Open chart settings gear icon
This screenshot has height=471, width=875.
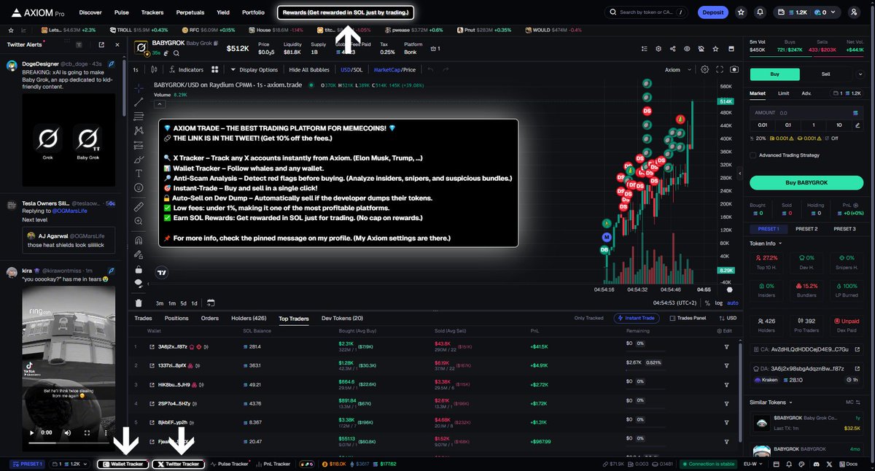pos(704,69)
